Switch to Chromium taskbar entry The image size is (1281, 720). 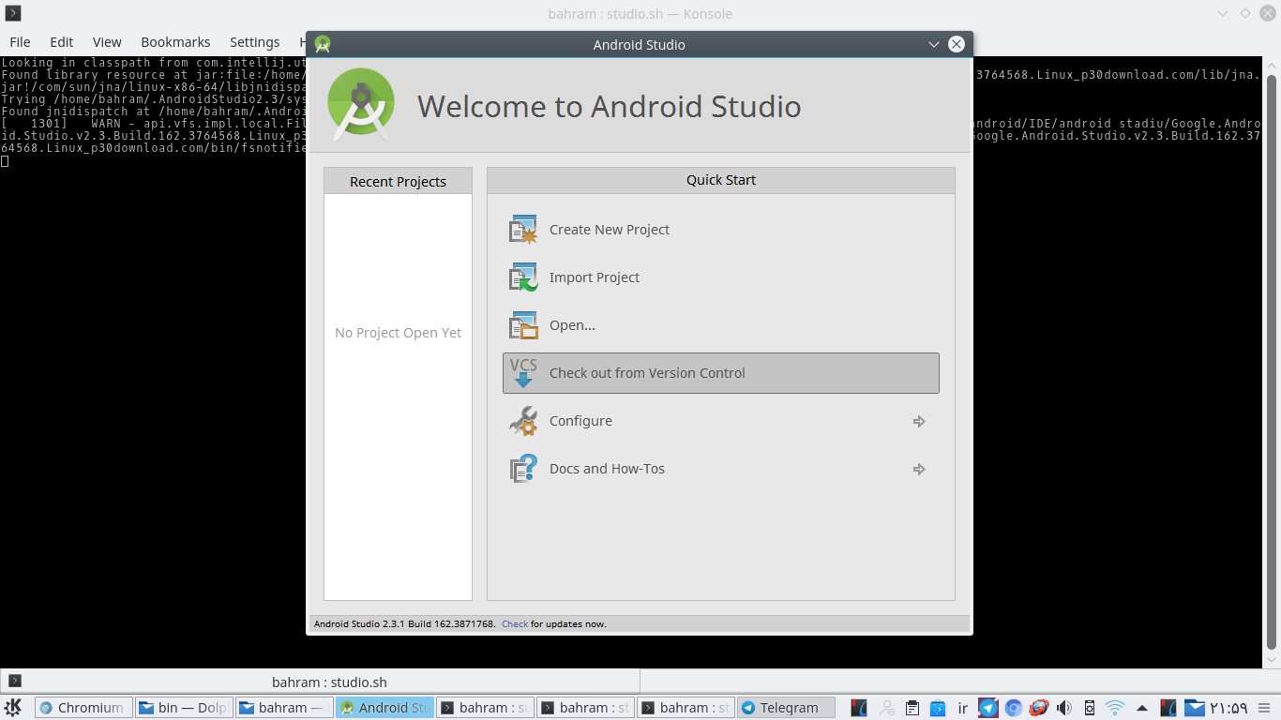[82, 708]
